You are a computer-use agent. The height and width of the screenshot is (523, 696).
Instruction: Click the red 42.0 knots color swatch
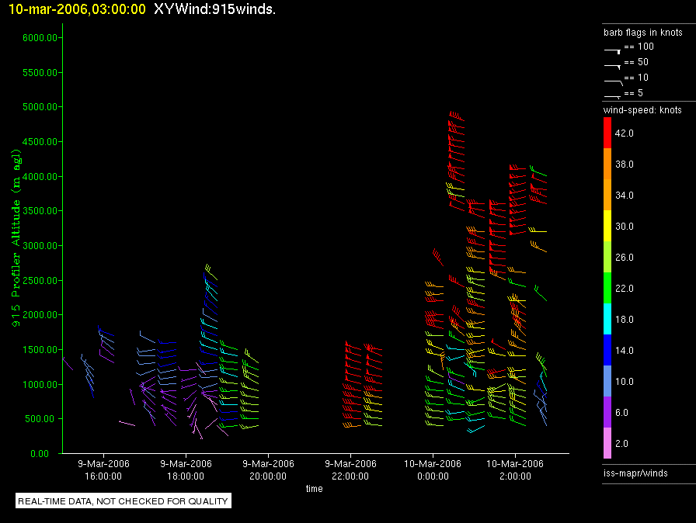click(x=607, y=133)
